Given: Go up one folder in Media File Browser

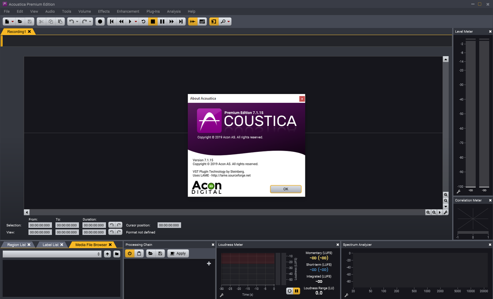Looking at the screenshot, I should 107,254.
